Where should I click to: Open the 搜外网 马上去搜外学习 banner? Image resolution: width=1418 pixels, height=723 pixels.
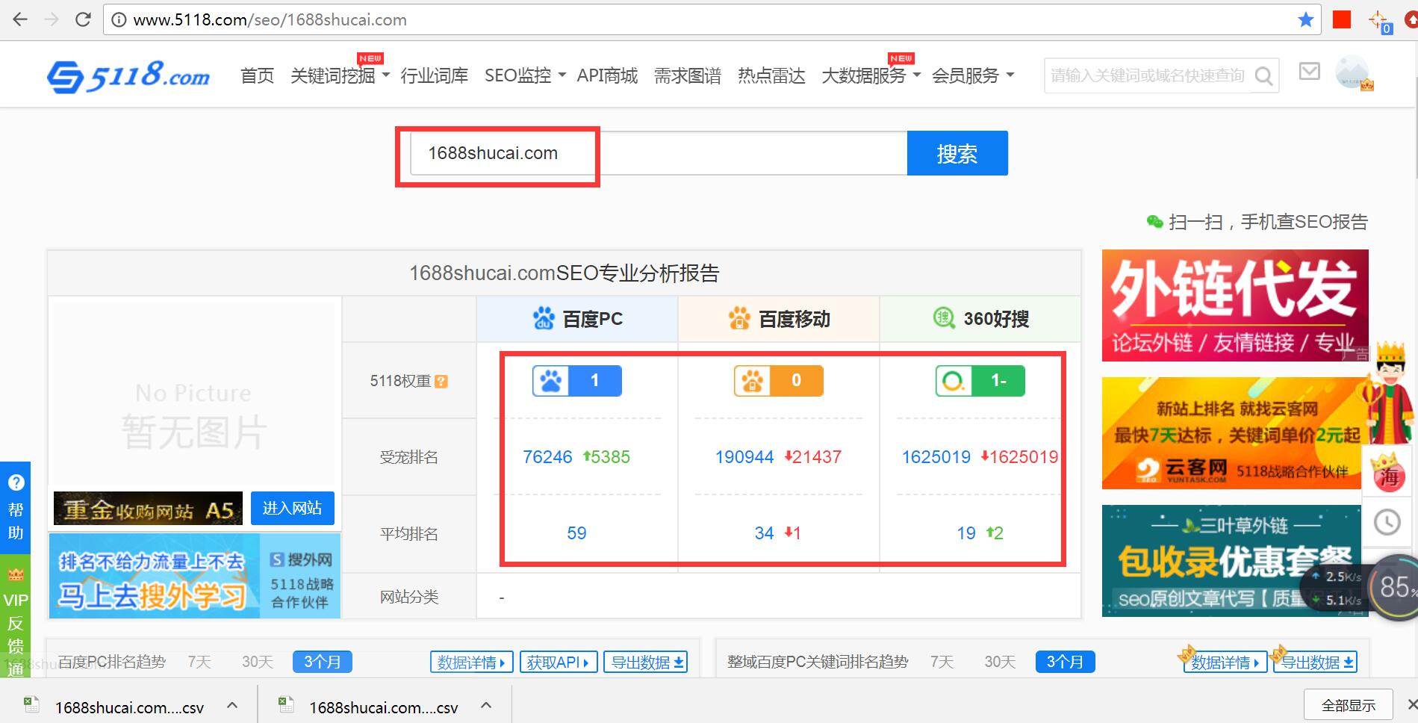(195, 576)
